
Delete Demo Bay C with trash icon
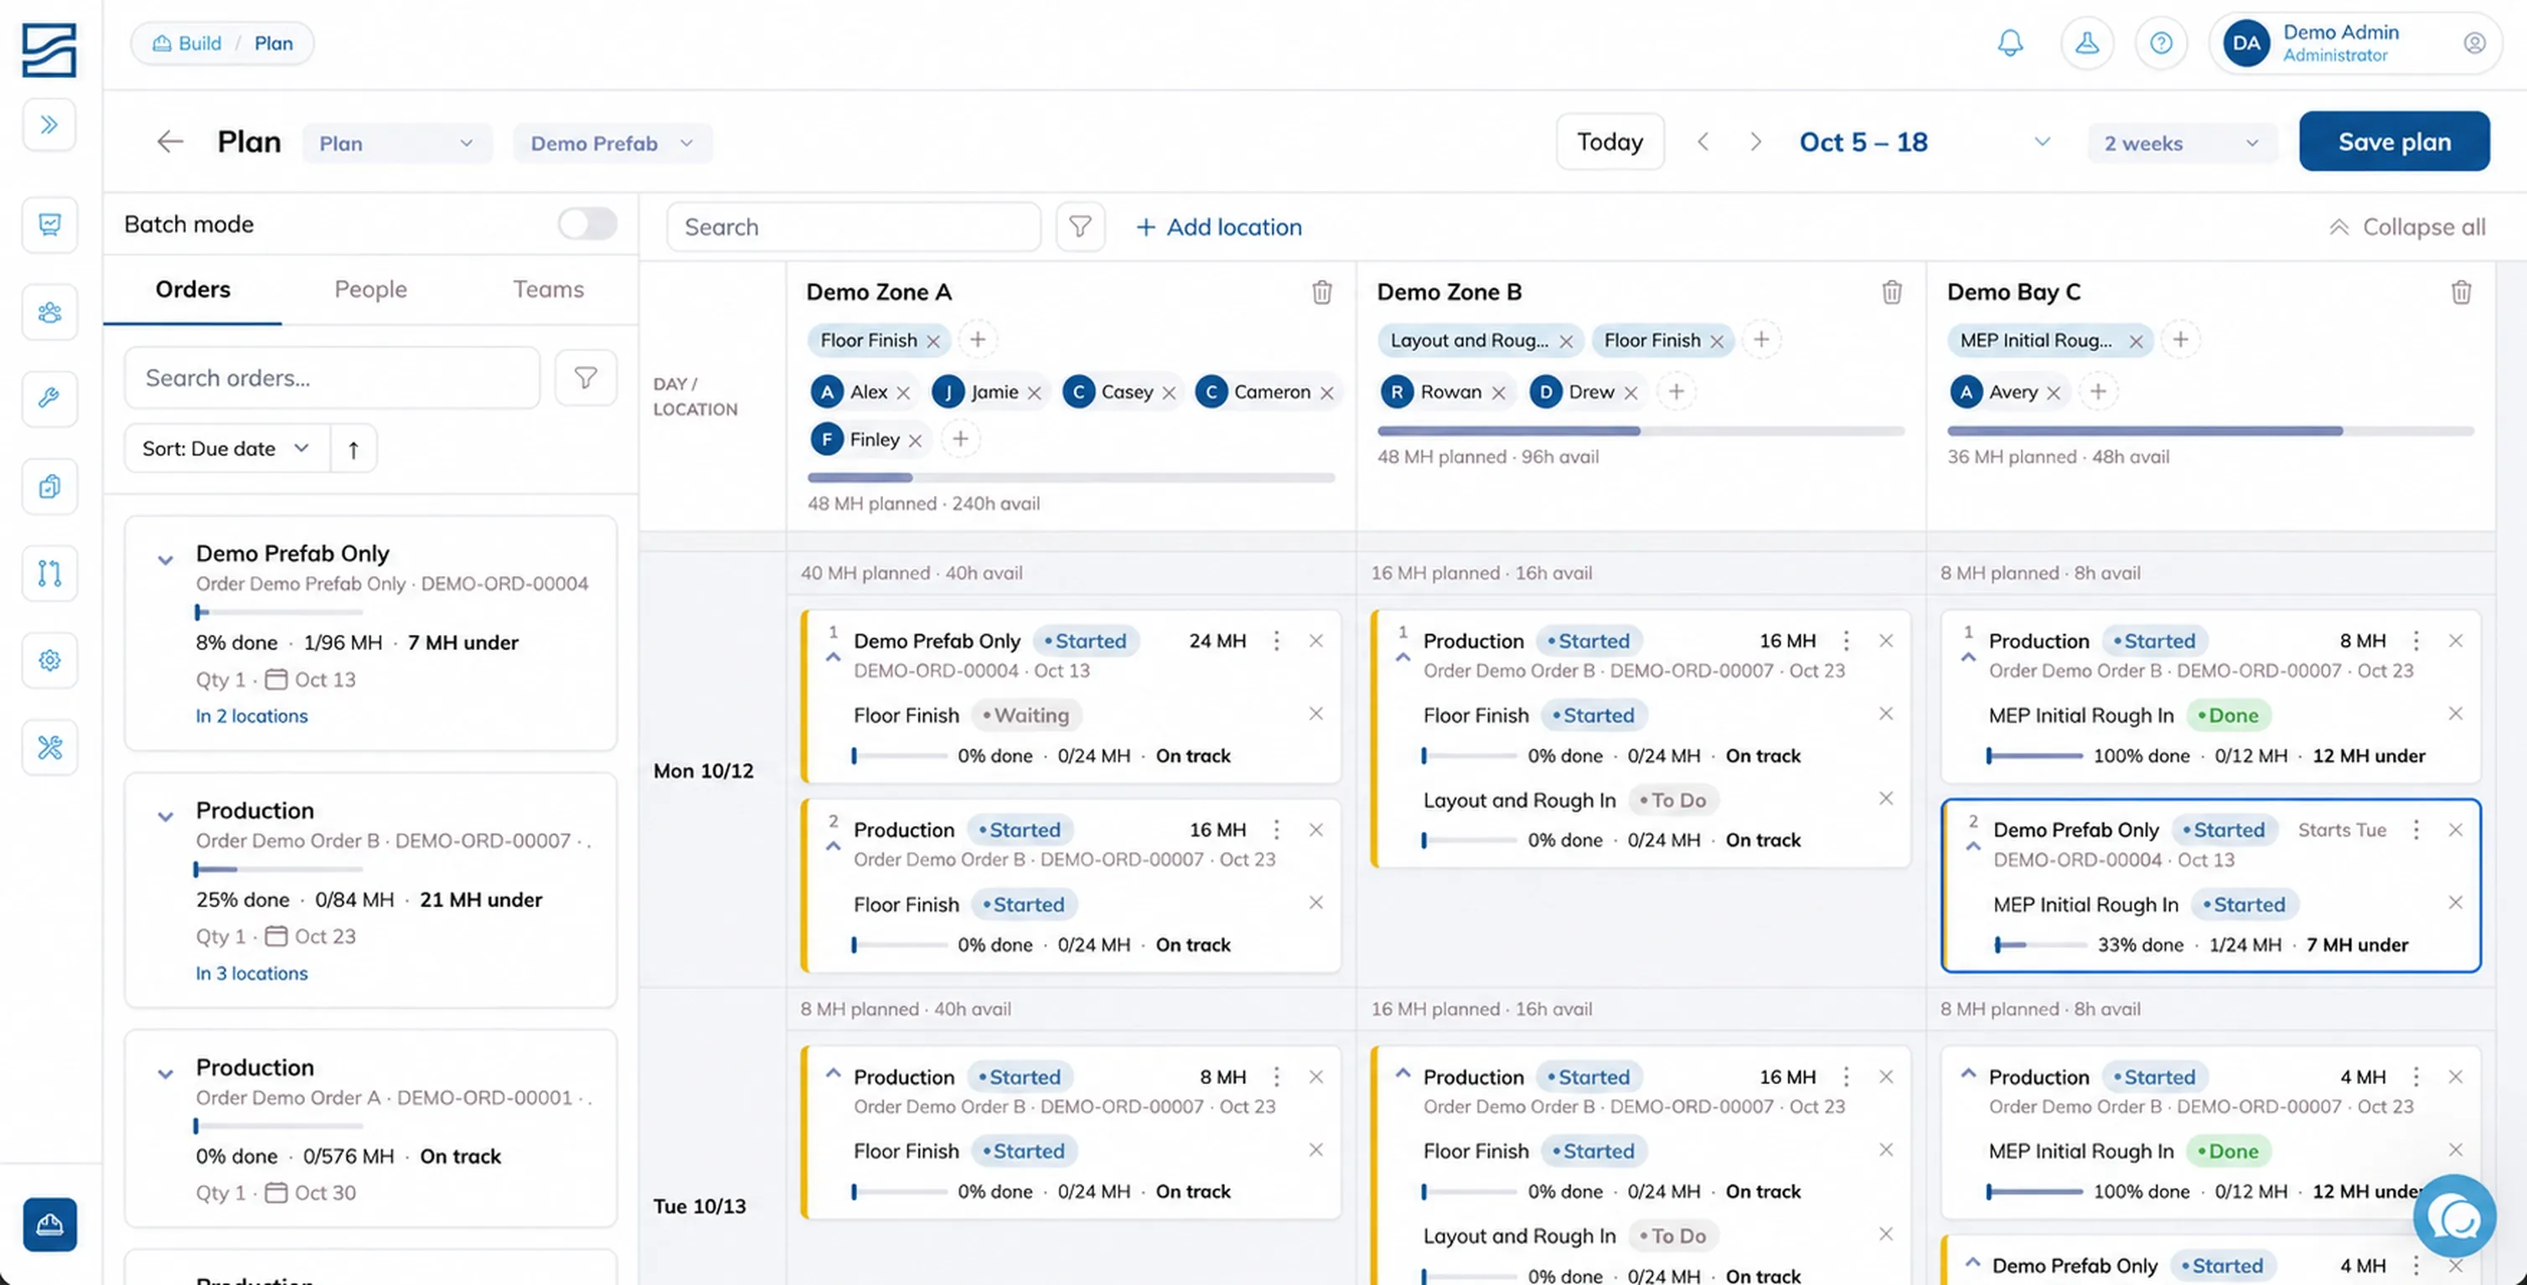pos(2460,292)
